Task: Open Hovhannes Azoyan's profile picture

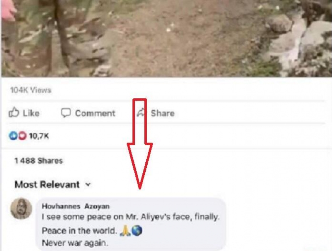Action: (x=21, y=209)
